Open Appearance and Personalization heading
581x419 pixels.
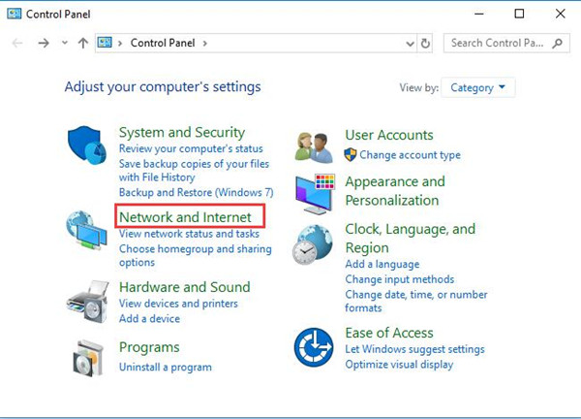(395, 191)
